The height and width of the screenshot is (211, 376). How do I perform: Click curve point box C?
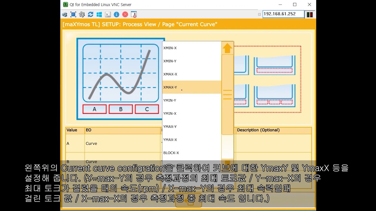point(147,109)
